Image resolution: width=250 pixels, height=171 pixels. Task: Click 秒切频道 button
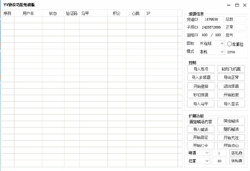pos(201,95)
